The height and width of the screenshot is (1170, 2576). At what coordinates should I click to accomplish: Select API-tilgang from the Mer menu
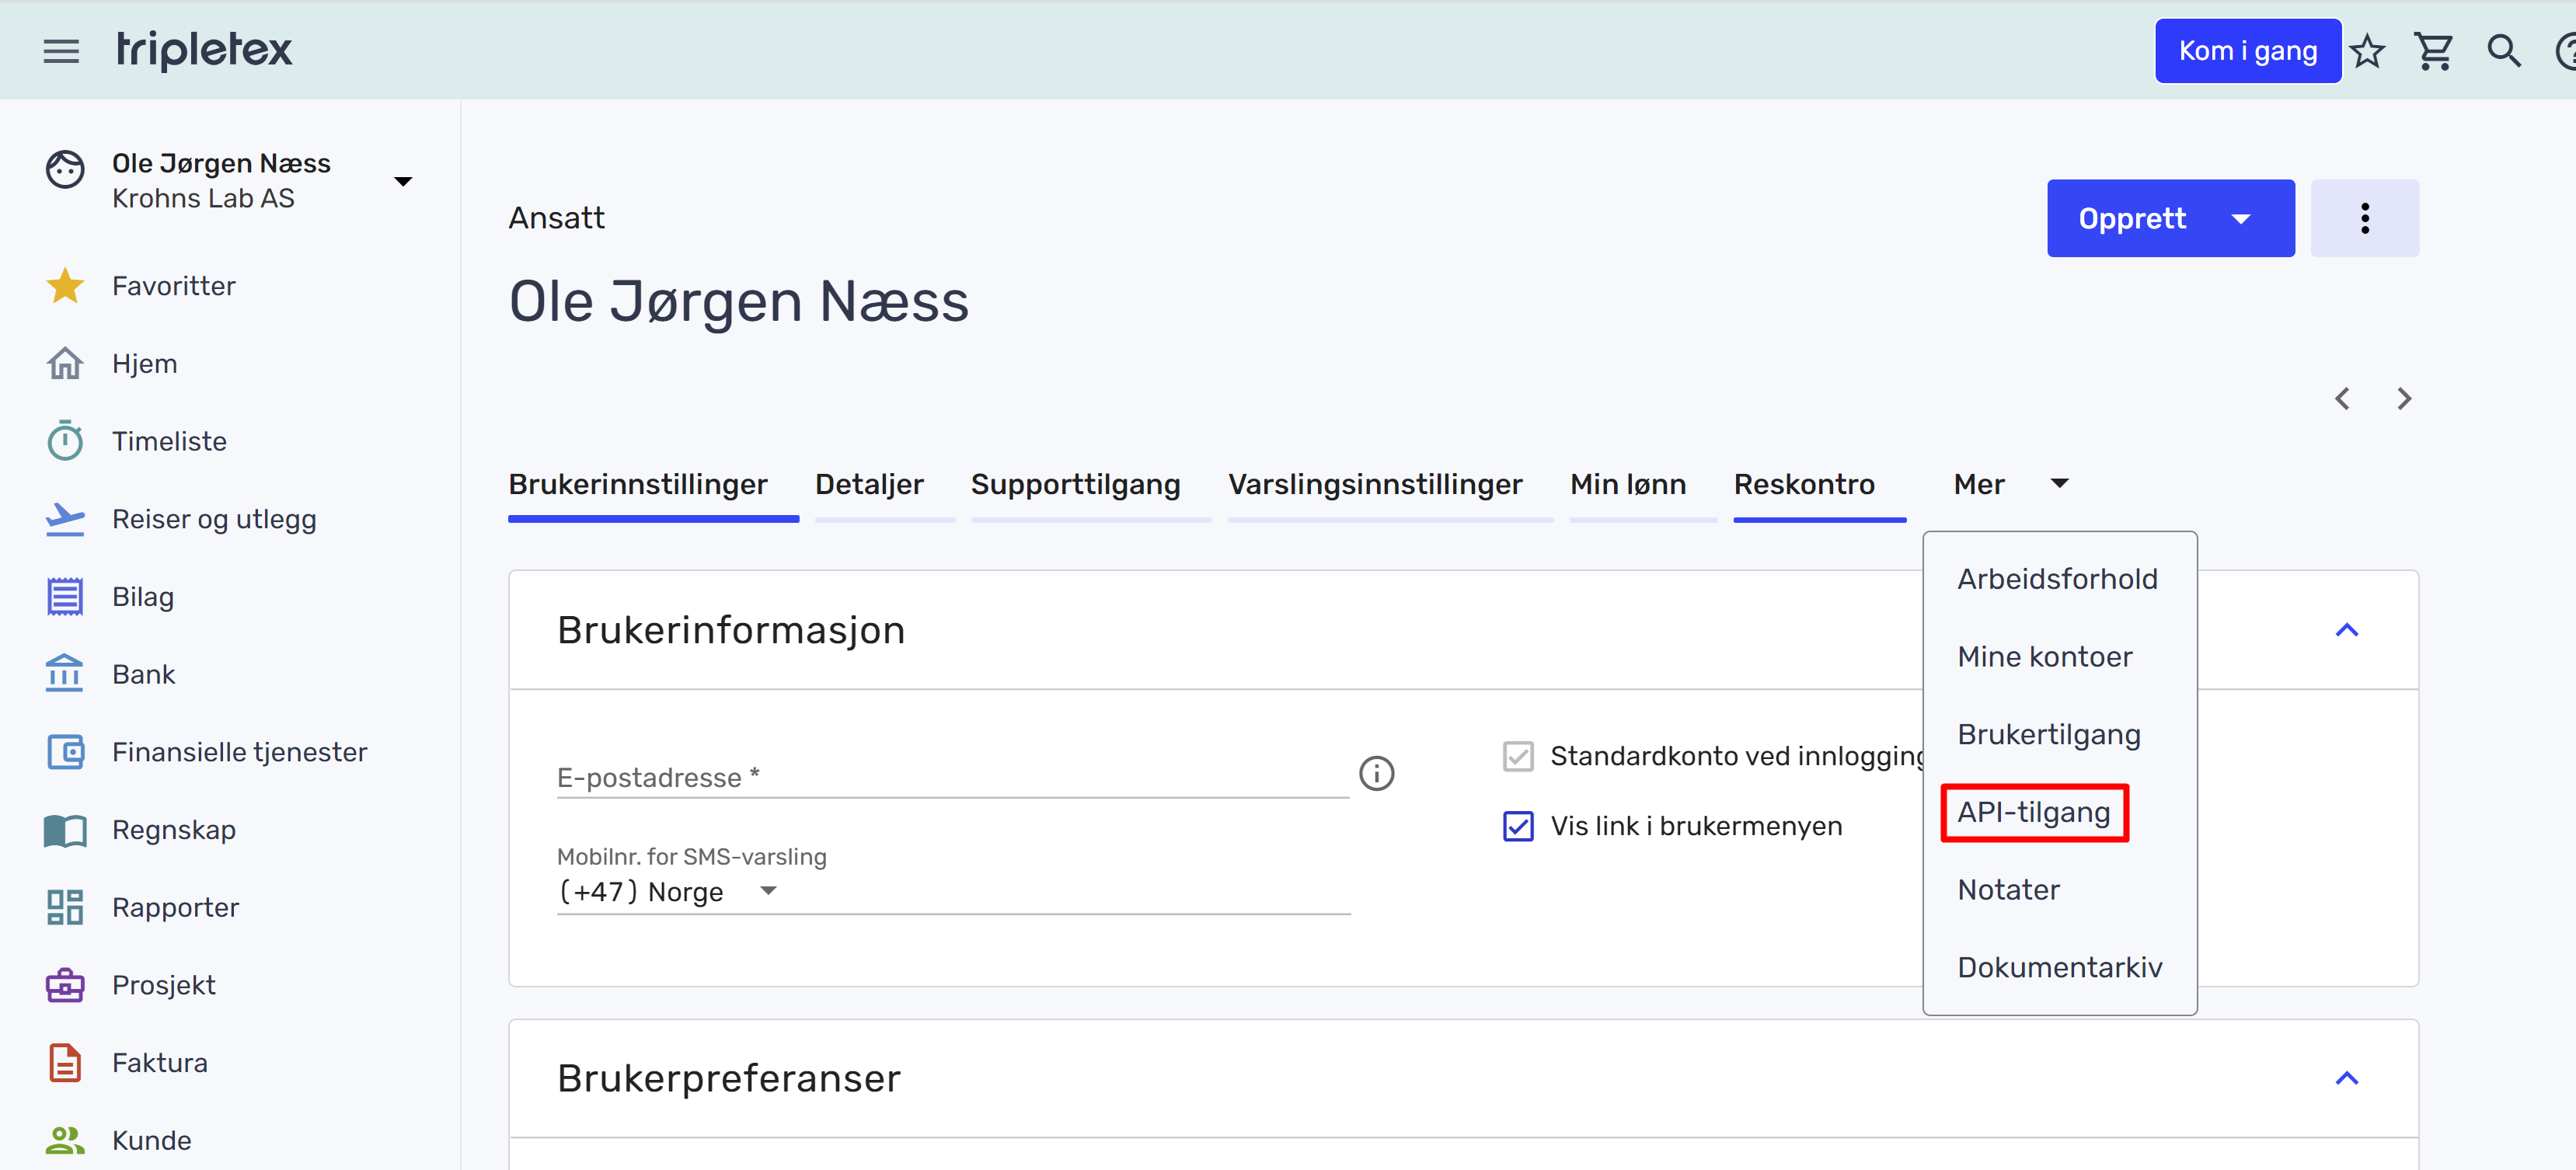tap(2033, 812)
